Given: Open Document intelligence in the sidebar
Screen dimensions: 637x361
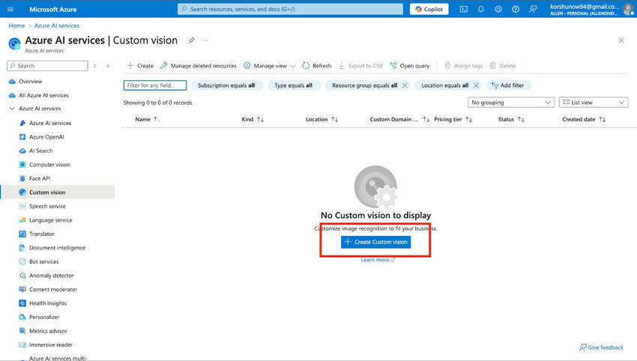Looking at the screenshot, I should [x=57, y=248].
